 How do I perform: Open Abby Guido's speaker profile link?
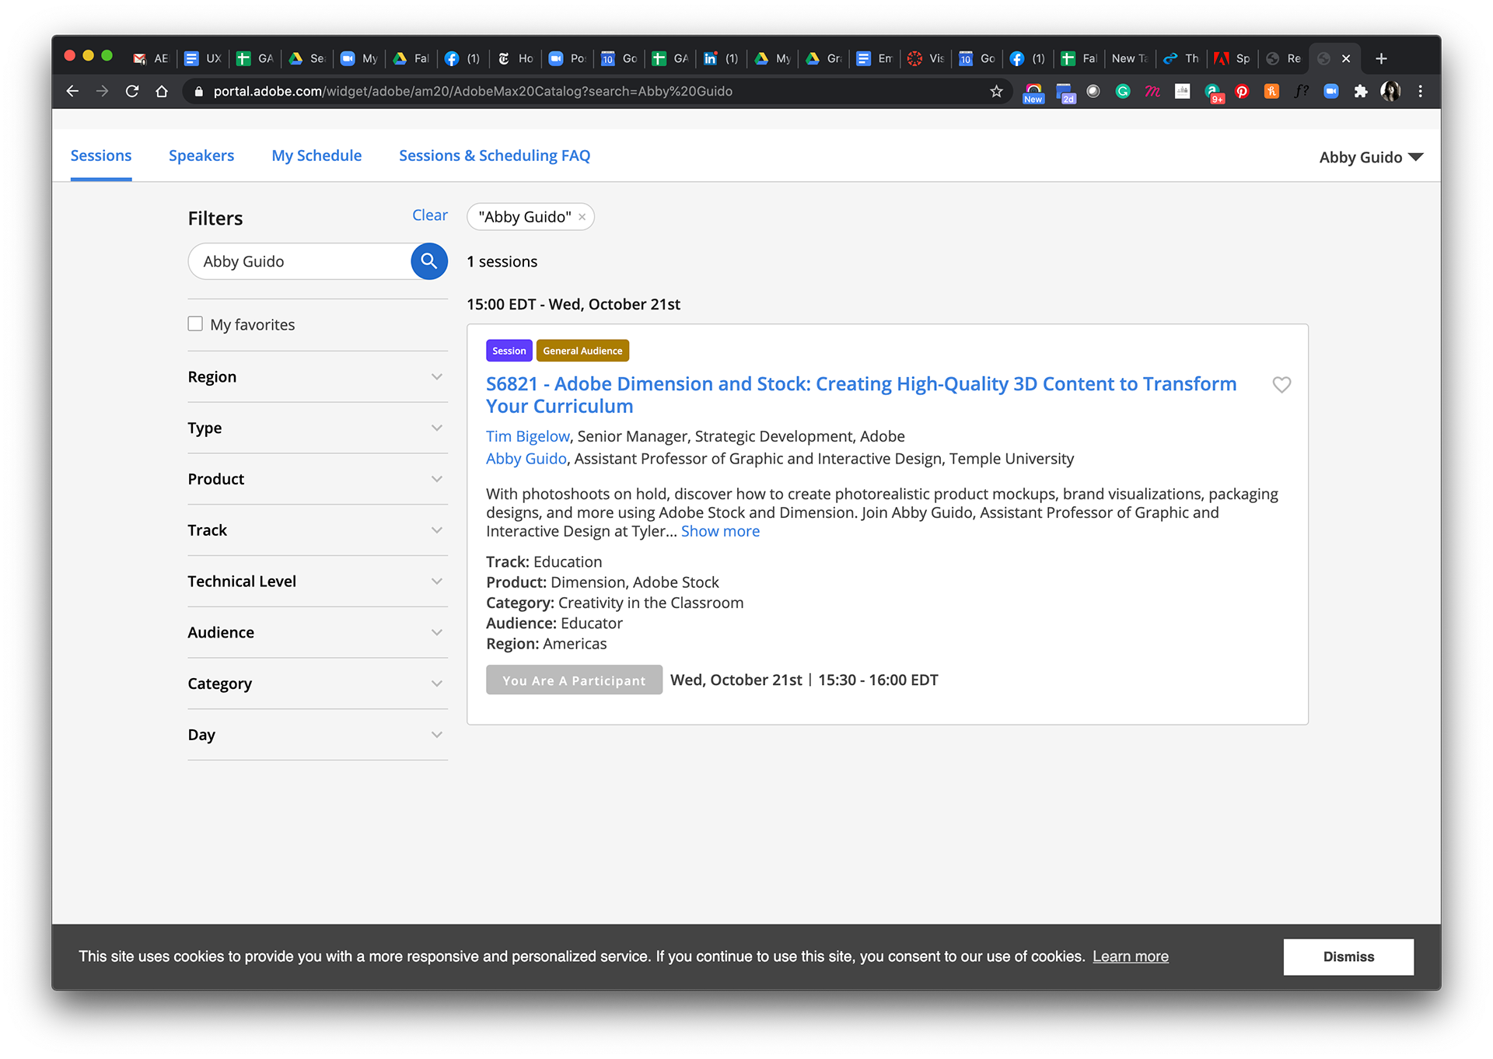[526, 459]
